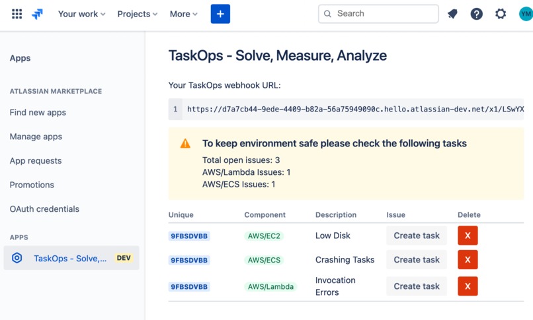Click the Delete column header

pyautogui.click(x=469, y=214)
